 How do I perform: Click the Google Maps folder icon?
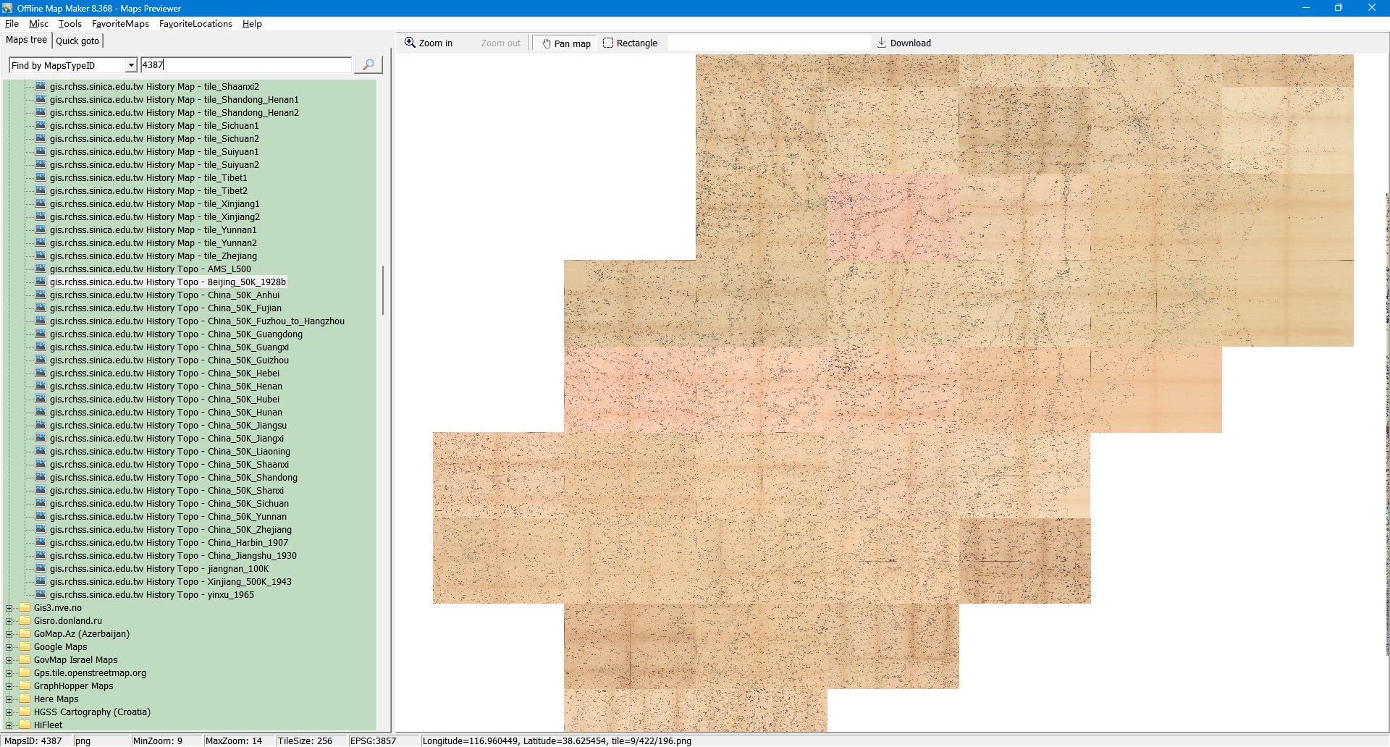click(25, 647)
